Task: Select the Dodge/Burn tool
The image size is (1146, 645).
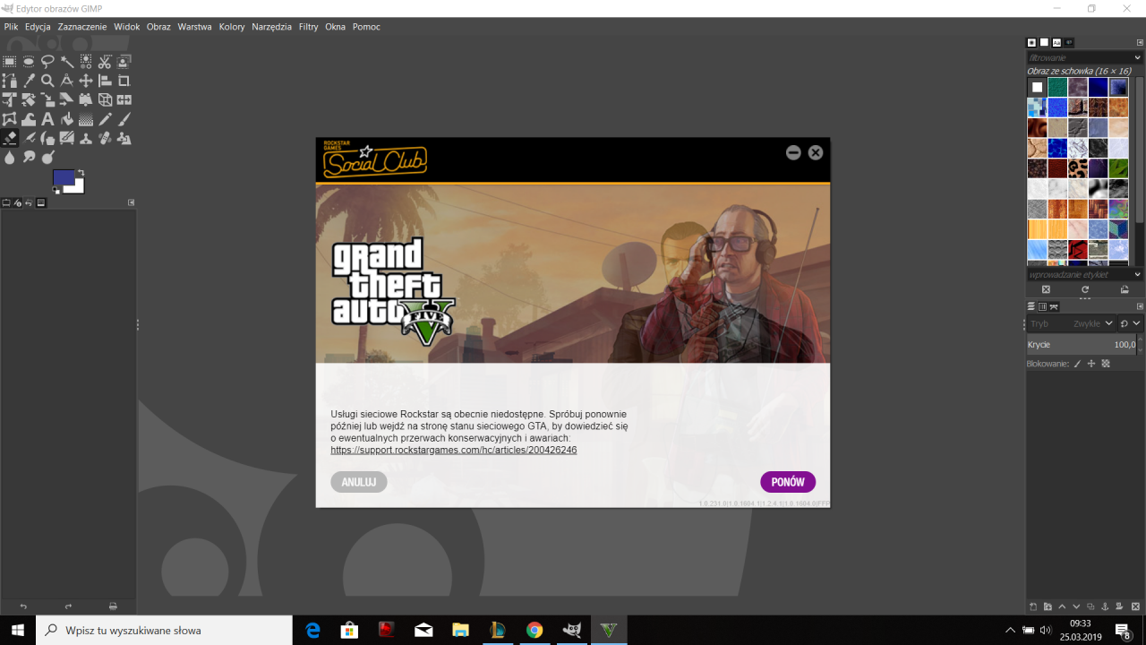Action: click(x=47, y=158)
